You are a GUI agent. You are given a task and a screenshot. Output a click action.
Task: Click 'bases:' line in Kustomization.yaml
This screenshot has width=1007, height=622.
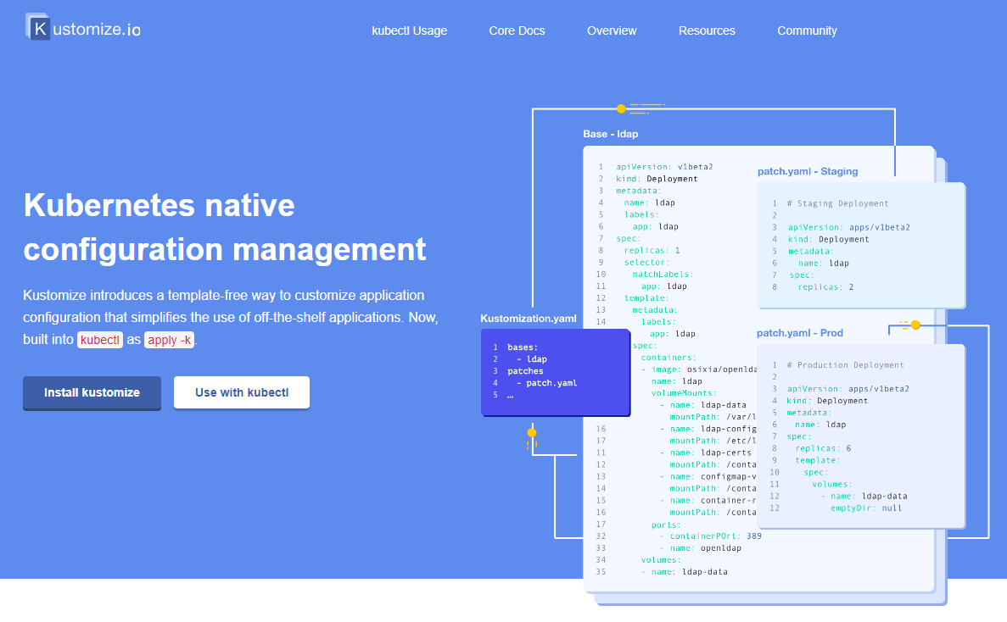[522, 347]
